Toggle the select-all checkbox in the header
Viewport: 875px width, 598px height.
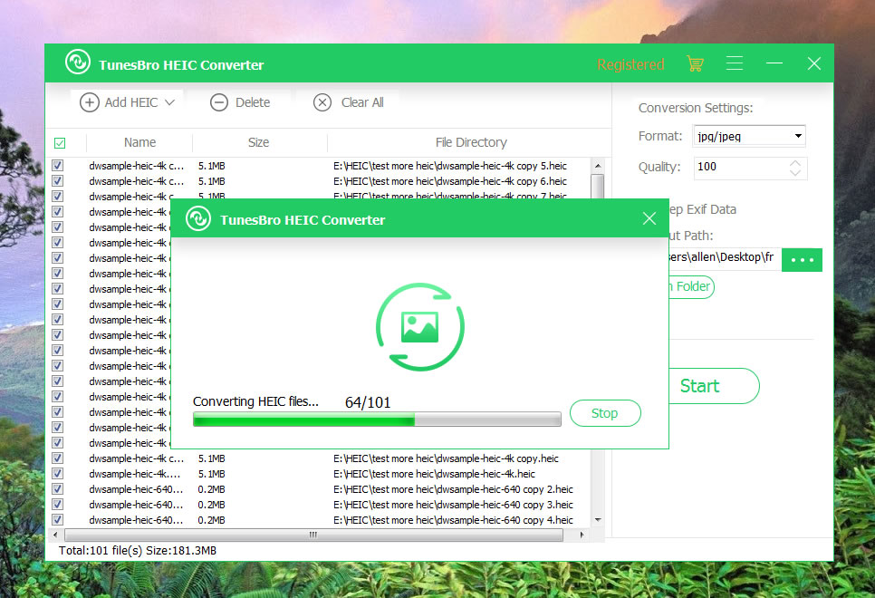coord(60,143)
